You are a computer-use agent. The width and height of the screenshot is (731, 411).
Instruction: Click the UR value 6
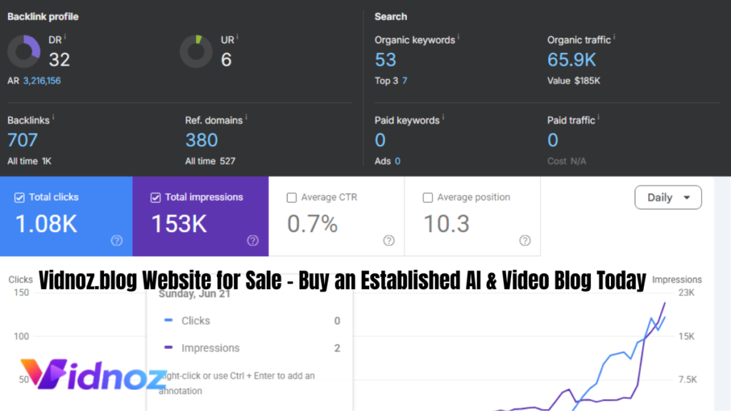226,60
